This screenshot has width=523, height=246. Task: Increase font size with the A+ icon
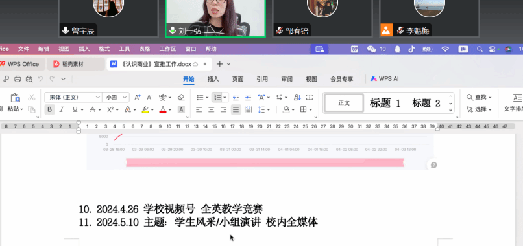(x=138, y=97)
